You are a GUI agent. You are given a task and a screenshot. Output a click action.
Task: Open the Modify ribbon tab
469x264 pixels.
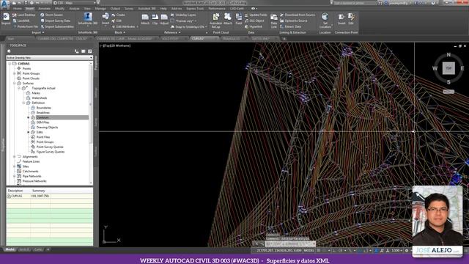pos(60,9)
